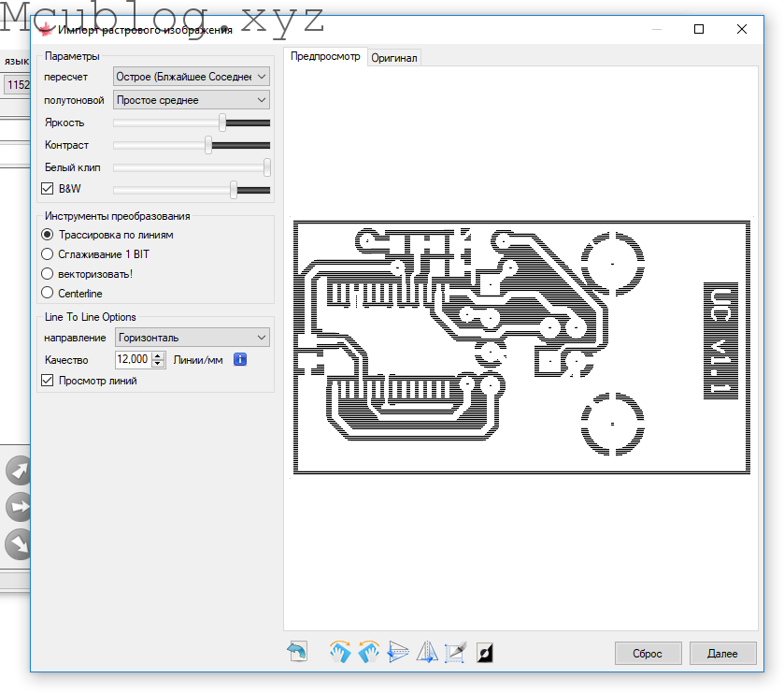
Task: Select the Сглаживание 1 BIT radio option
Action: (49, 253)
